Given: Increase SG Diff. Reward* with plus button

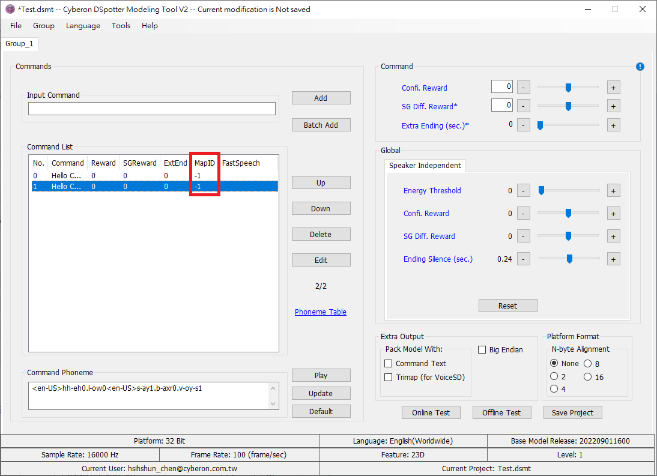Looking at the screenshot, I should click(x=613, y=106).
